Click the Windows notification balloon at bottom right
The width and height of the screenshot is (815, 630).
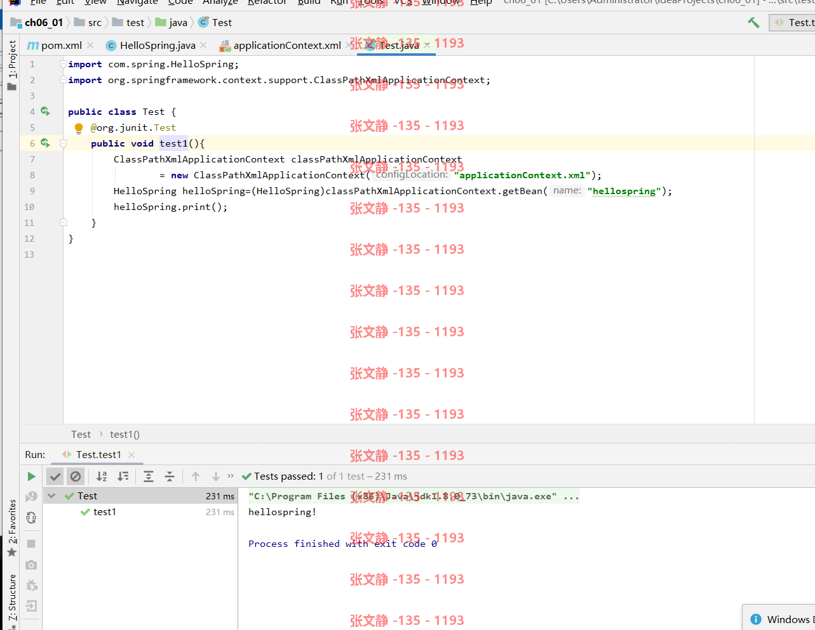[x=779, y=618]
